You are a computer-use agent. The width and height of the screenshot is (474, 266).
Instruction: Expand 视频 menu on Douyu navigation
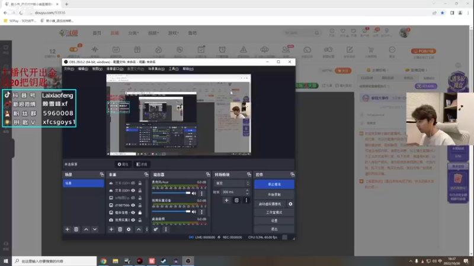click(153, 33)
